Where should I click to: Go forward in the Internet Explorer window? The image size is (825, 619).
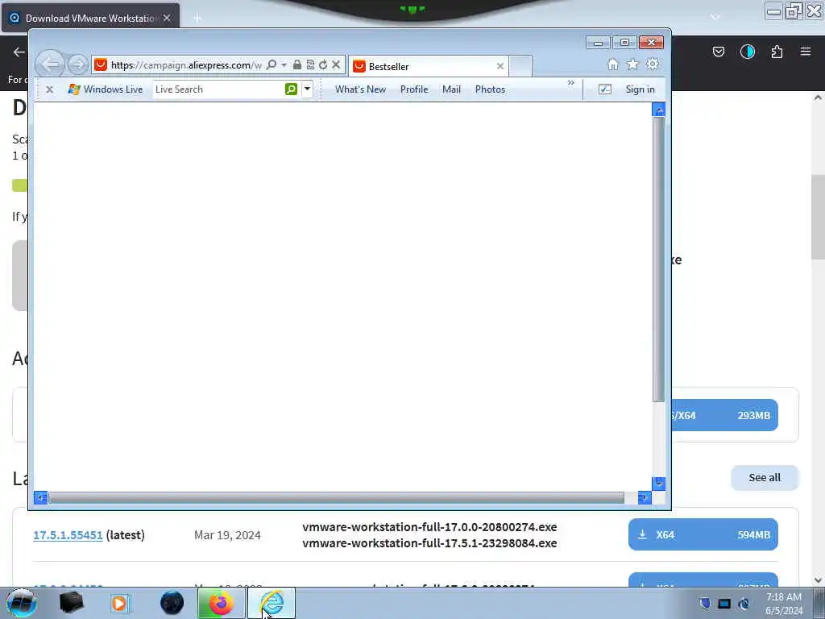[x=78, y=64]
